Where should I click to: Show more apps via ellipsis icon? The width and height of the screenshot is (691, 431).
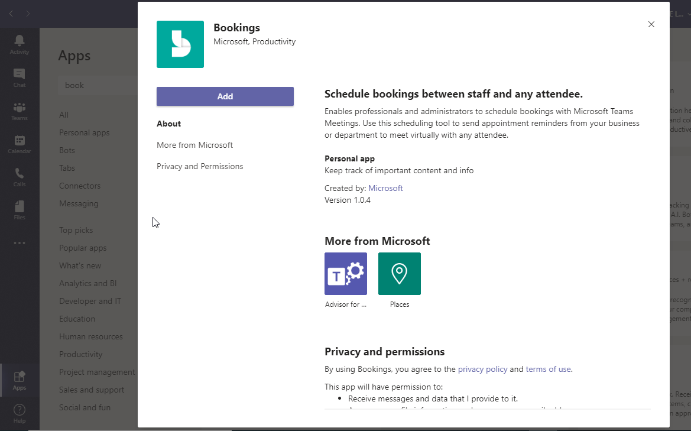coord(20,243)
